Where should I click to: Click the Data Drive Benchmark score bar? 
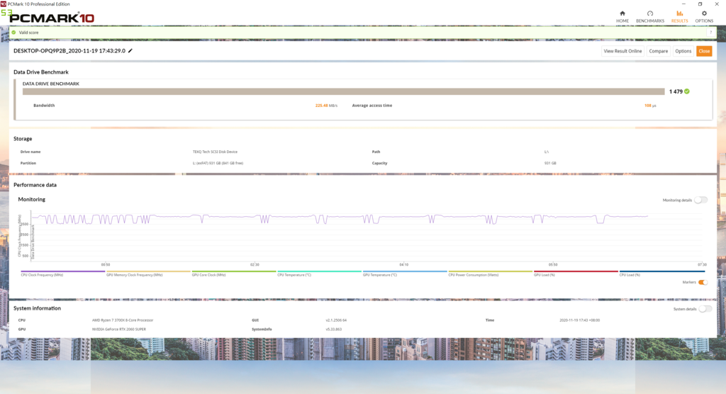(x=344, y=91)
